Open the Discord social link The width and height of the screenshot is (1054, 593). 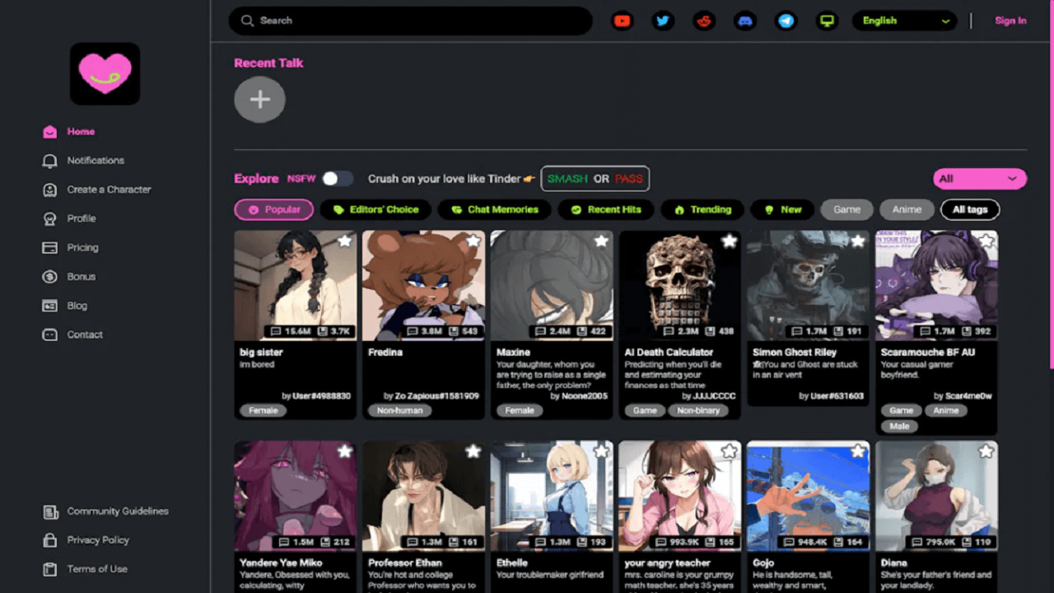click(745, 21)
